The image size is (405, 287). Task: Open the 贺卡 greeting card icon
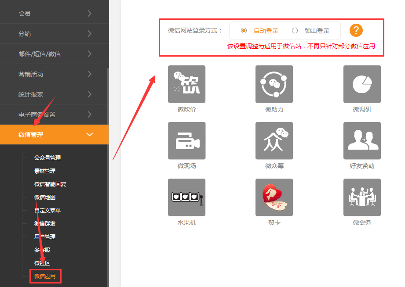tap(274, 197)
